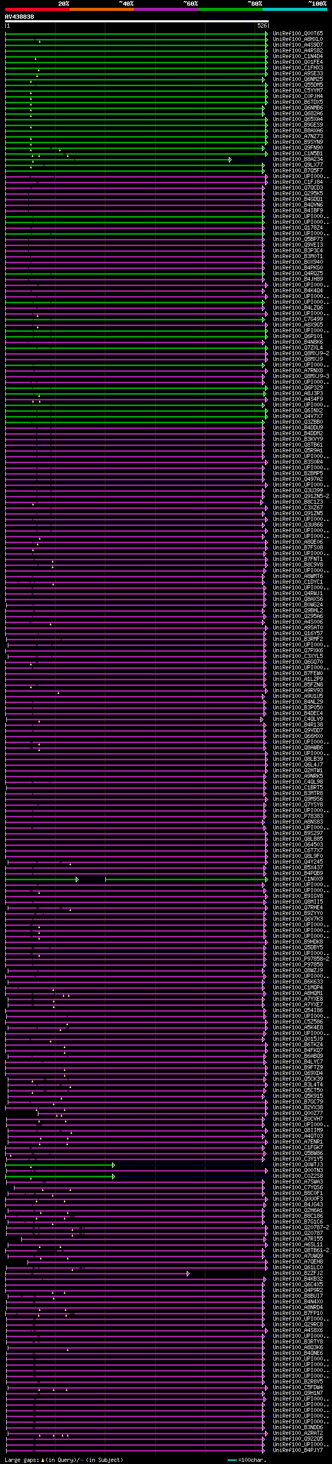Click the orange ~40% identity legend segment
Screen dimensions: 332x1464
(x=102, y=9)
